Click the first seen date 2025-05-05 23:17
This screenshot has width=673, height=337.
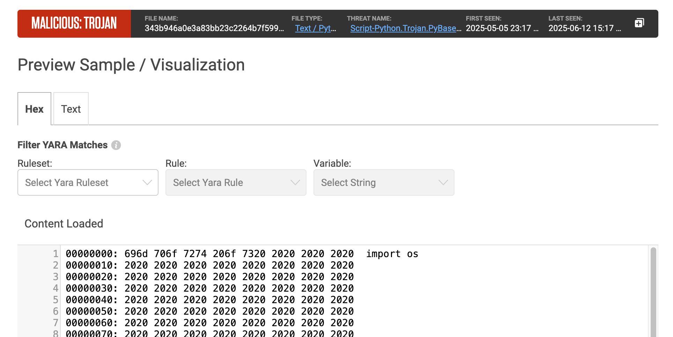[502, 28]
